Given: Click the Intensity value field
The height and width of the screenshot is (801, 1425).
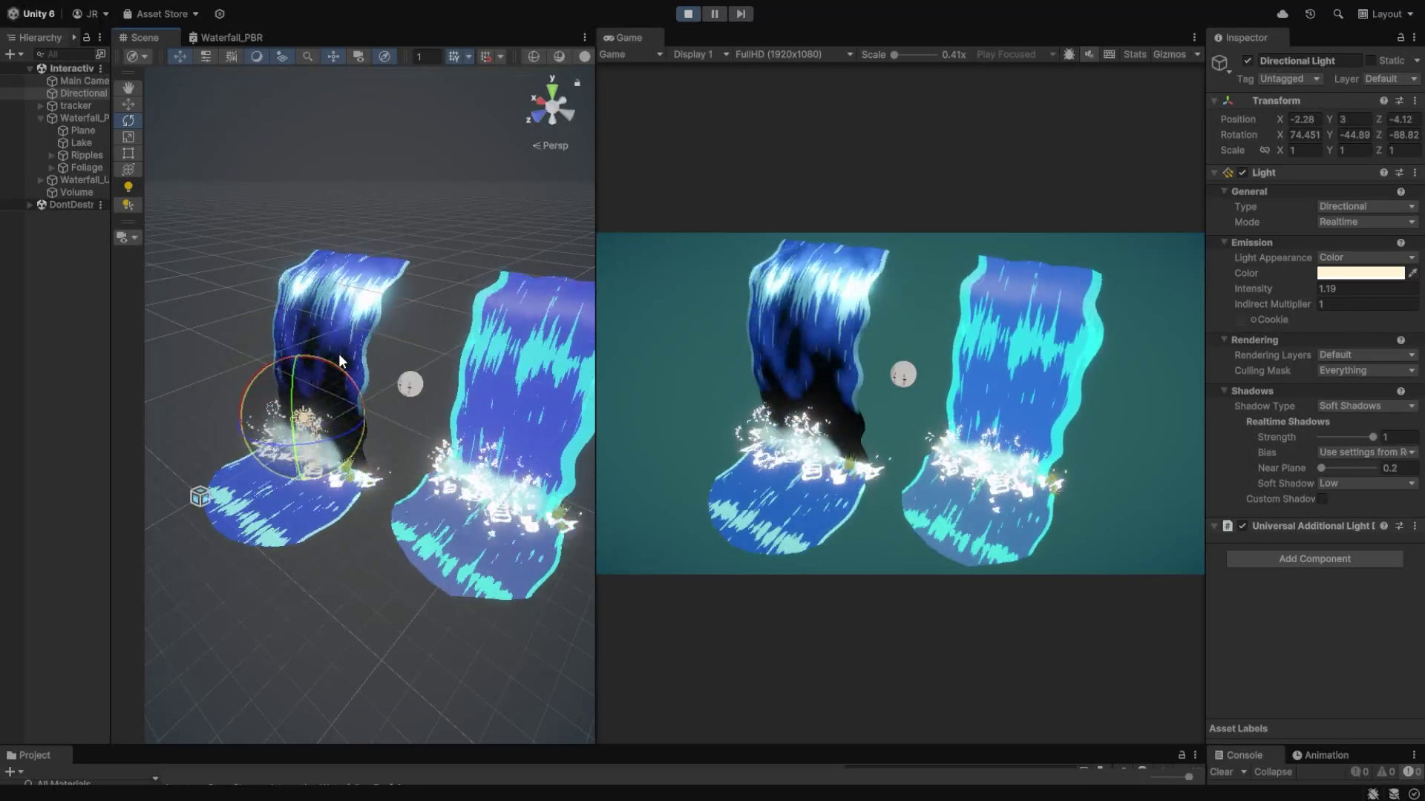Looking at the screenshot, I should [1367, 289].
